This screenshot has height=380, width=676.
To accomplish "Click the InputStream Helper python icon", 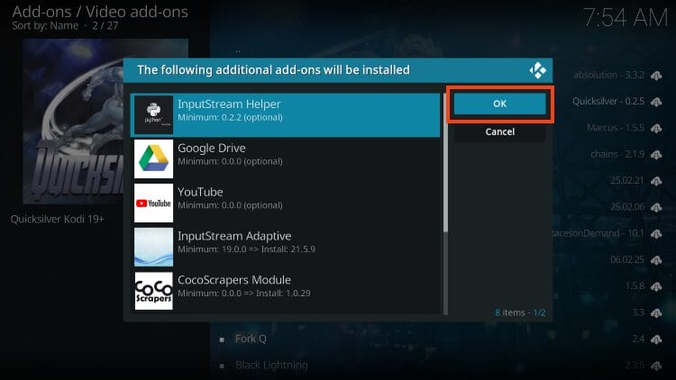I will (153, 114).
